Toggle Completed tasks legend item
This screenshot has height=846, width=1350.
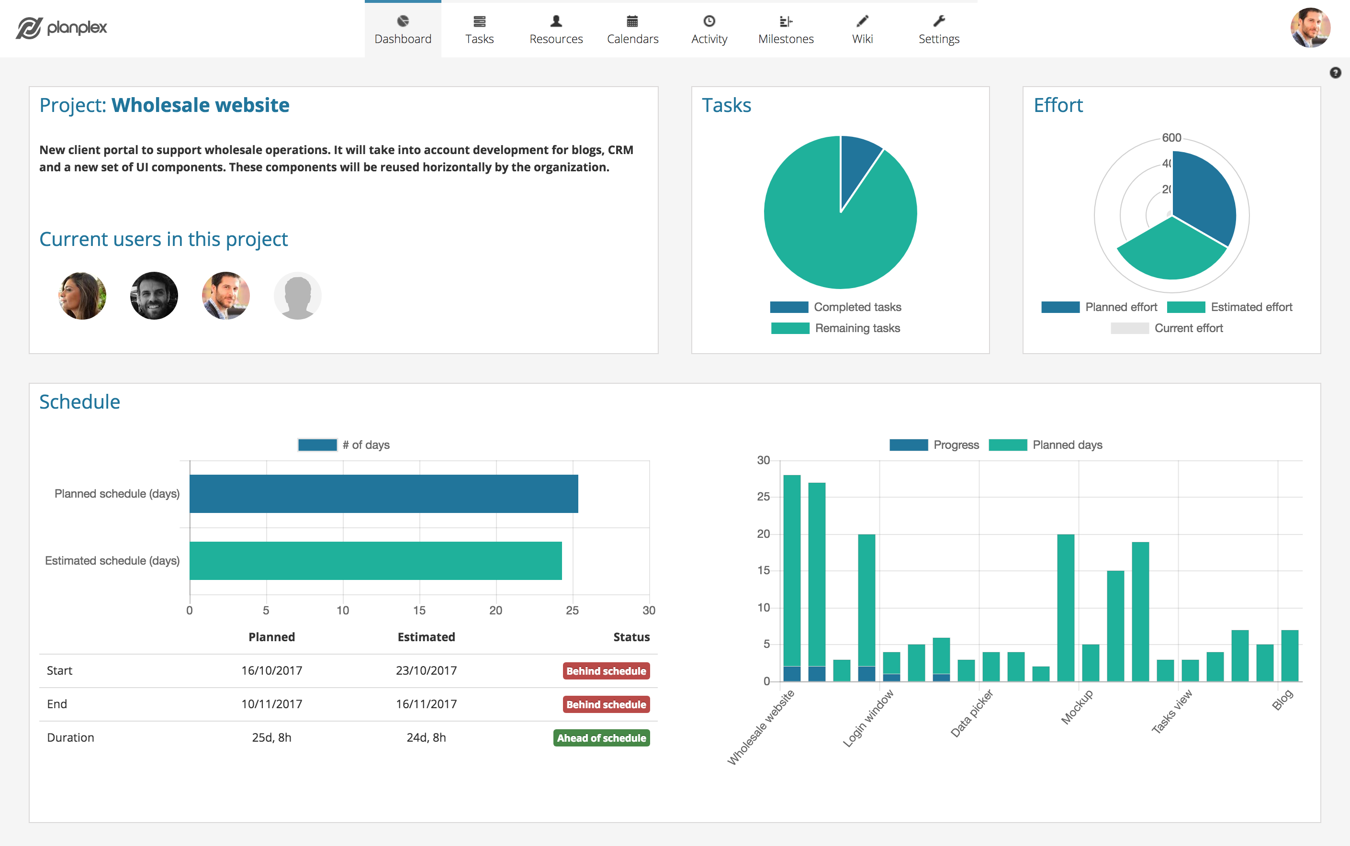[835, 307]
